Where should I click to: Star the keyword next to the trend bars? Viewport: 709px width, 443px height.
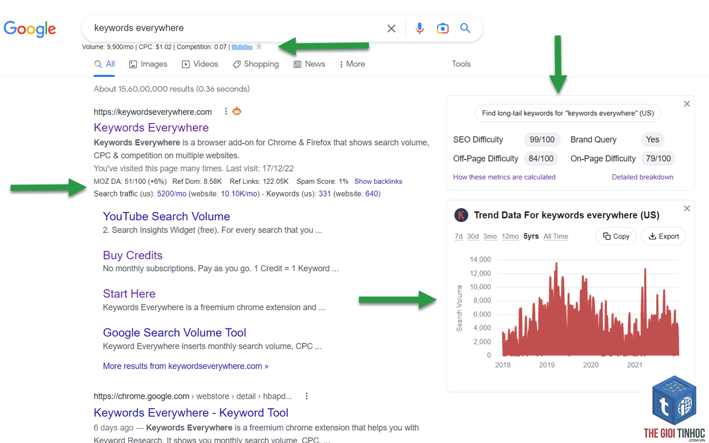[259, 47]
